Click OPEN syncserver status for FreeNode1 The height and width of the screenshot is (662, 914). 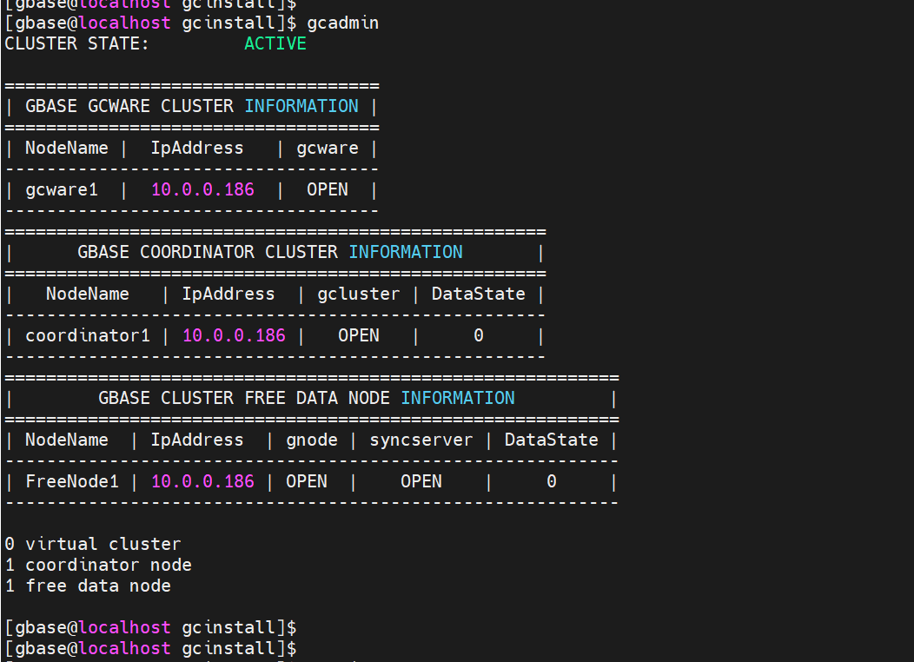tap(421, 481)
